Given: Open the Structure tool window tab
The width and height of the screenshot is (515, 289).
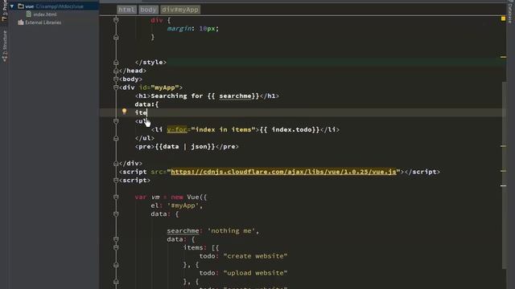Looking at the screenshot, I should coord(5,46).
